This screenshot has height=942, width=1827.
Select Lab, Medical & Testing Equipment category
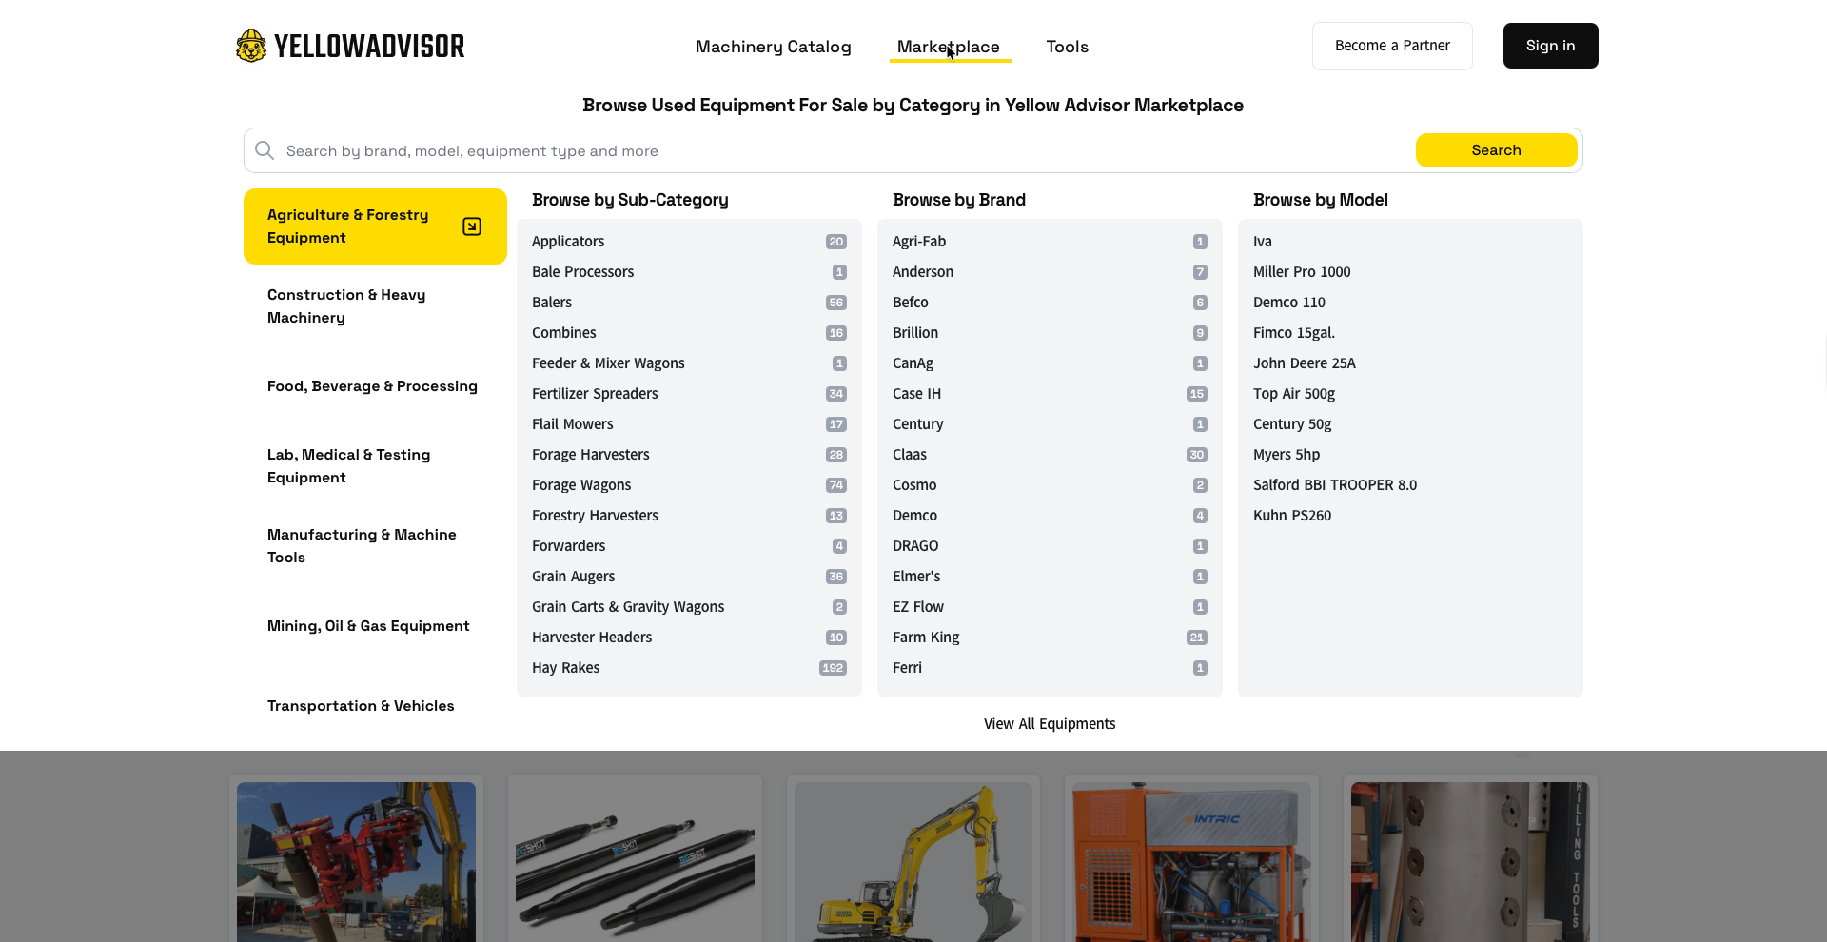375,466
